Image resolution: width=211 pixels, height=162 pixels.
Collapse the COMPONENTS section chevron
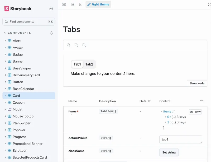pyautogui.click(x=5, y=33)
